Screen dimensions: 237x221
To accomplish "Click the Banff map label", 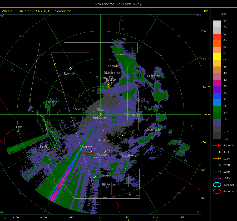I will pos(43,146).
